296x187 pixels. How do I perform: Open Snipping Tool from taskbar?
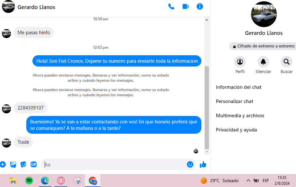[x=77, y=181]
